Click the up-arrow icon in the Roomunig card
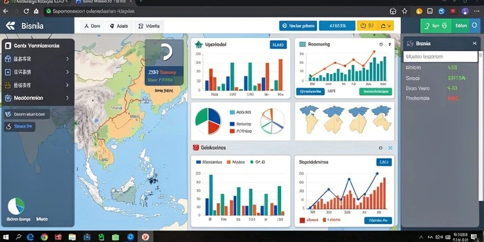Image resolution: width=484 pixels, height=242 pixels. pyautogui.click(x=389, y=44)
